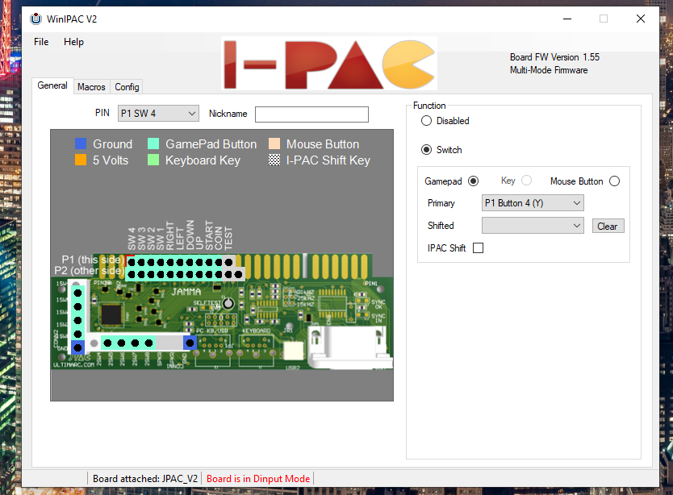Screen dimensions: 673x495
Task: Open the Help menu
Action: click(73, 42)
